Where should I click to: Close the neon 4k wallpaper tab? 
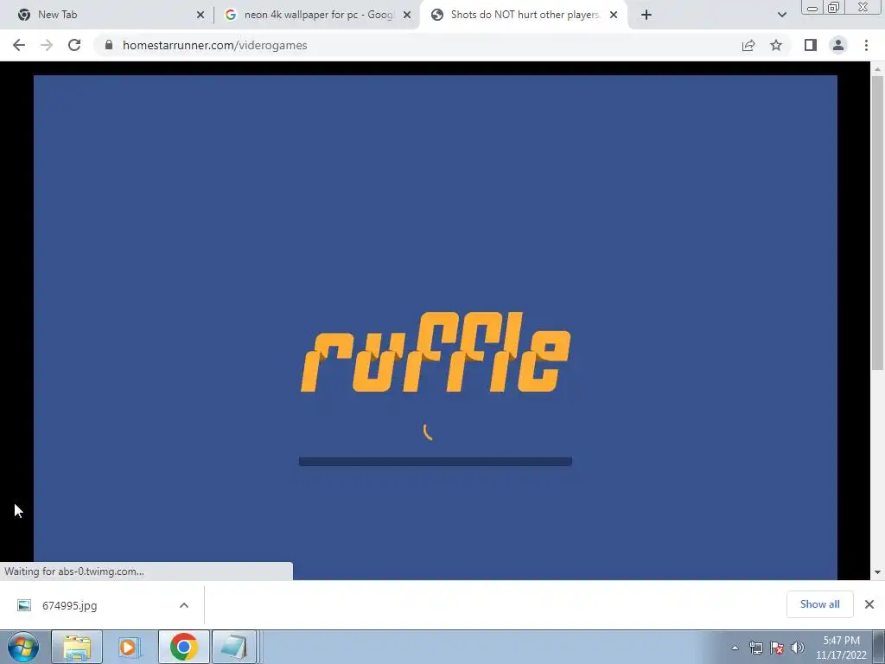tap(407, 16)
